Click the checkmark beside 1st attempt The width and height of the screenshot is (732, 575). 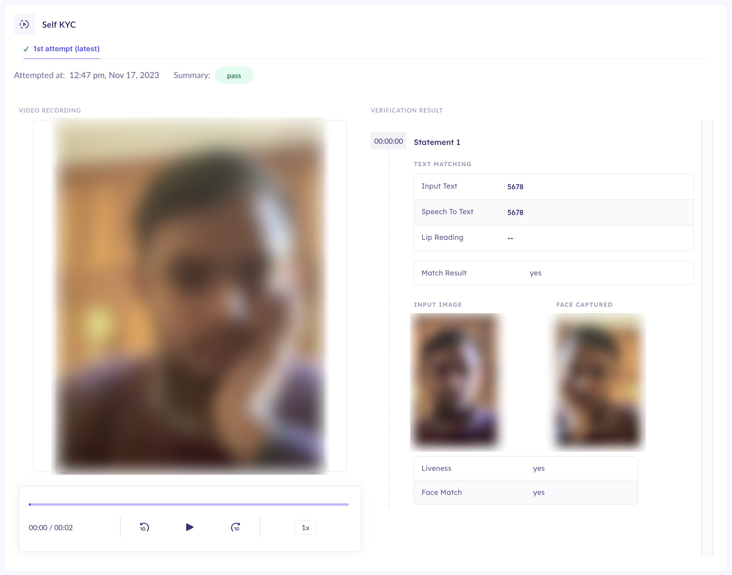[26, 49]
